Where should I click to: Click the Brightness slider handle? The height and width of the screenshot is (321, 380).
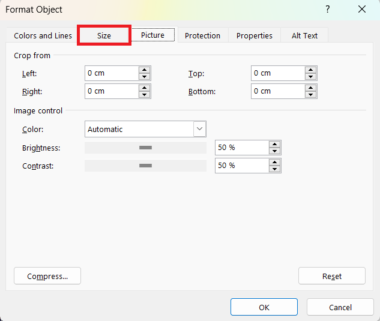click(145, 148)
